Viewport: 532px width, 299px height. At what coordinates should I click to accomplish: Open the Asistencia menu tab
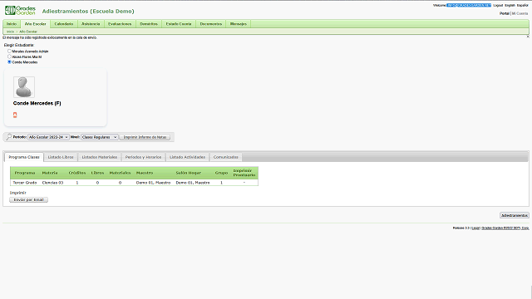click(91, 24)
